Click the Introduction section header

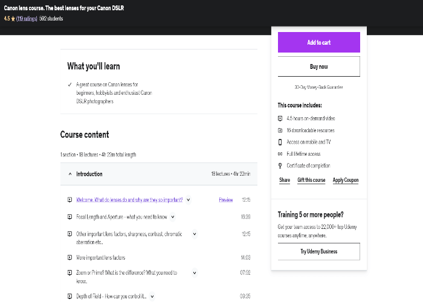click(159, 174)
